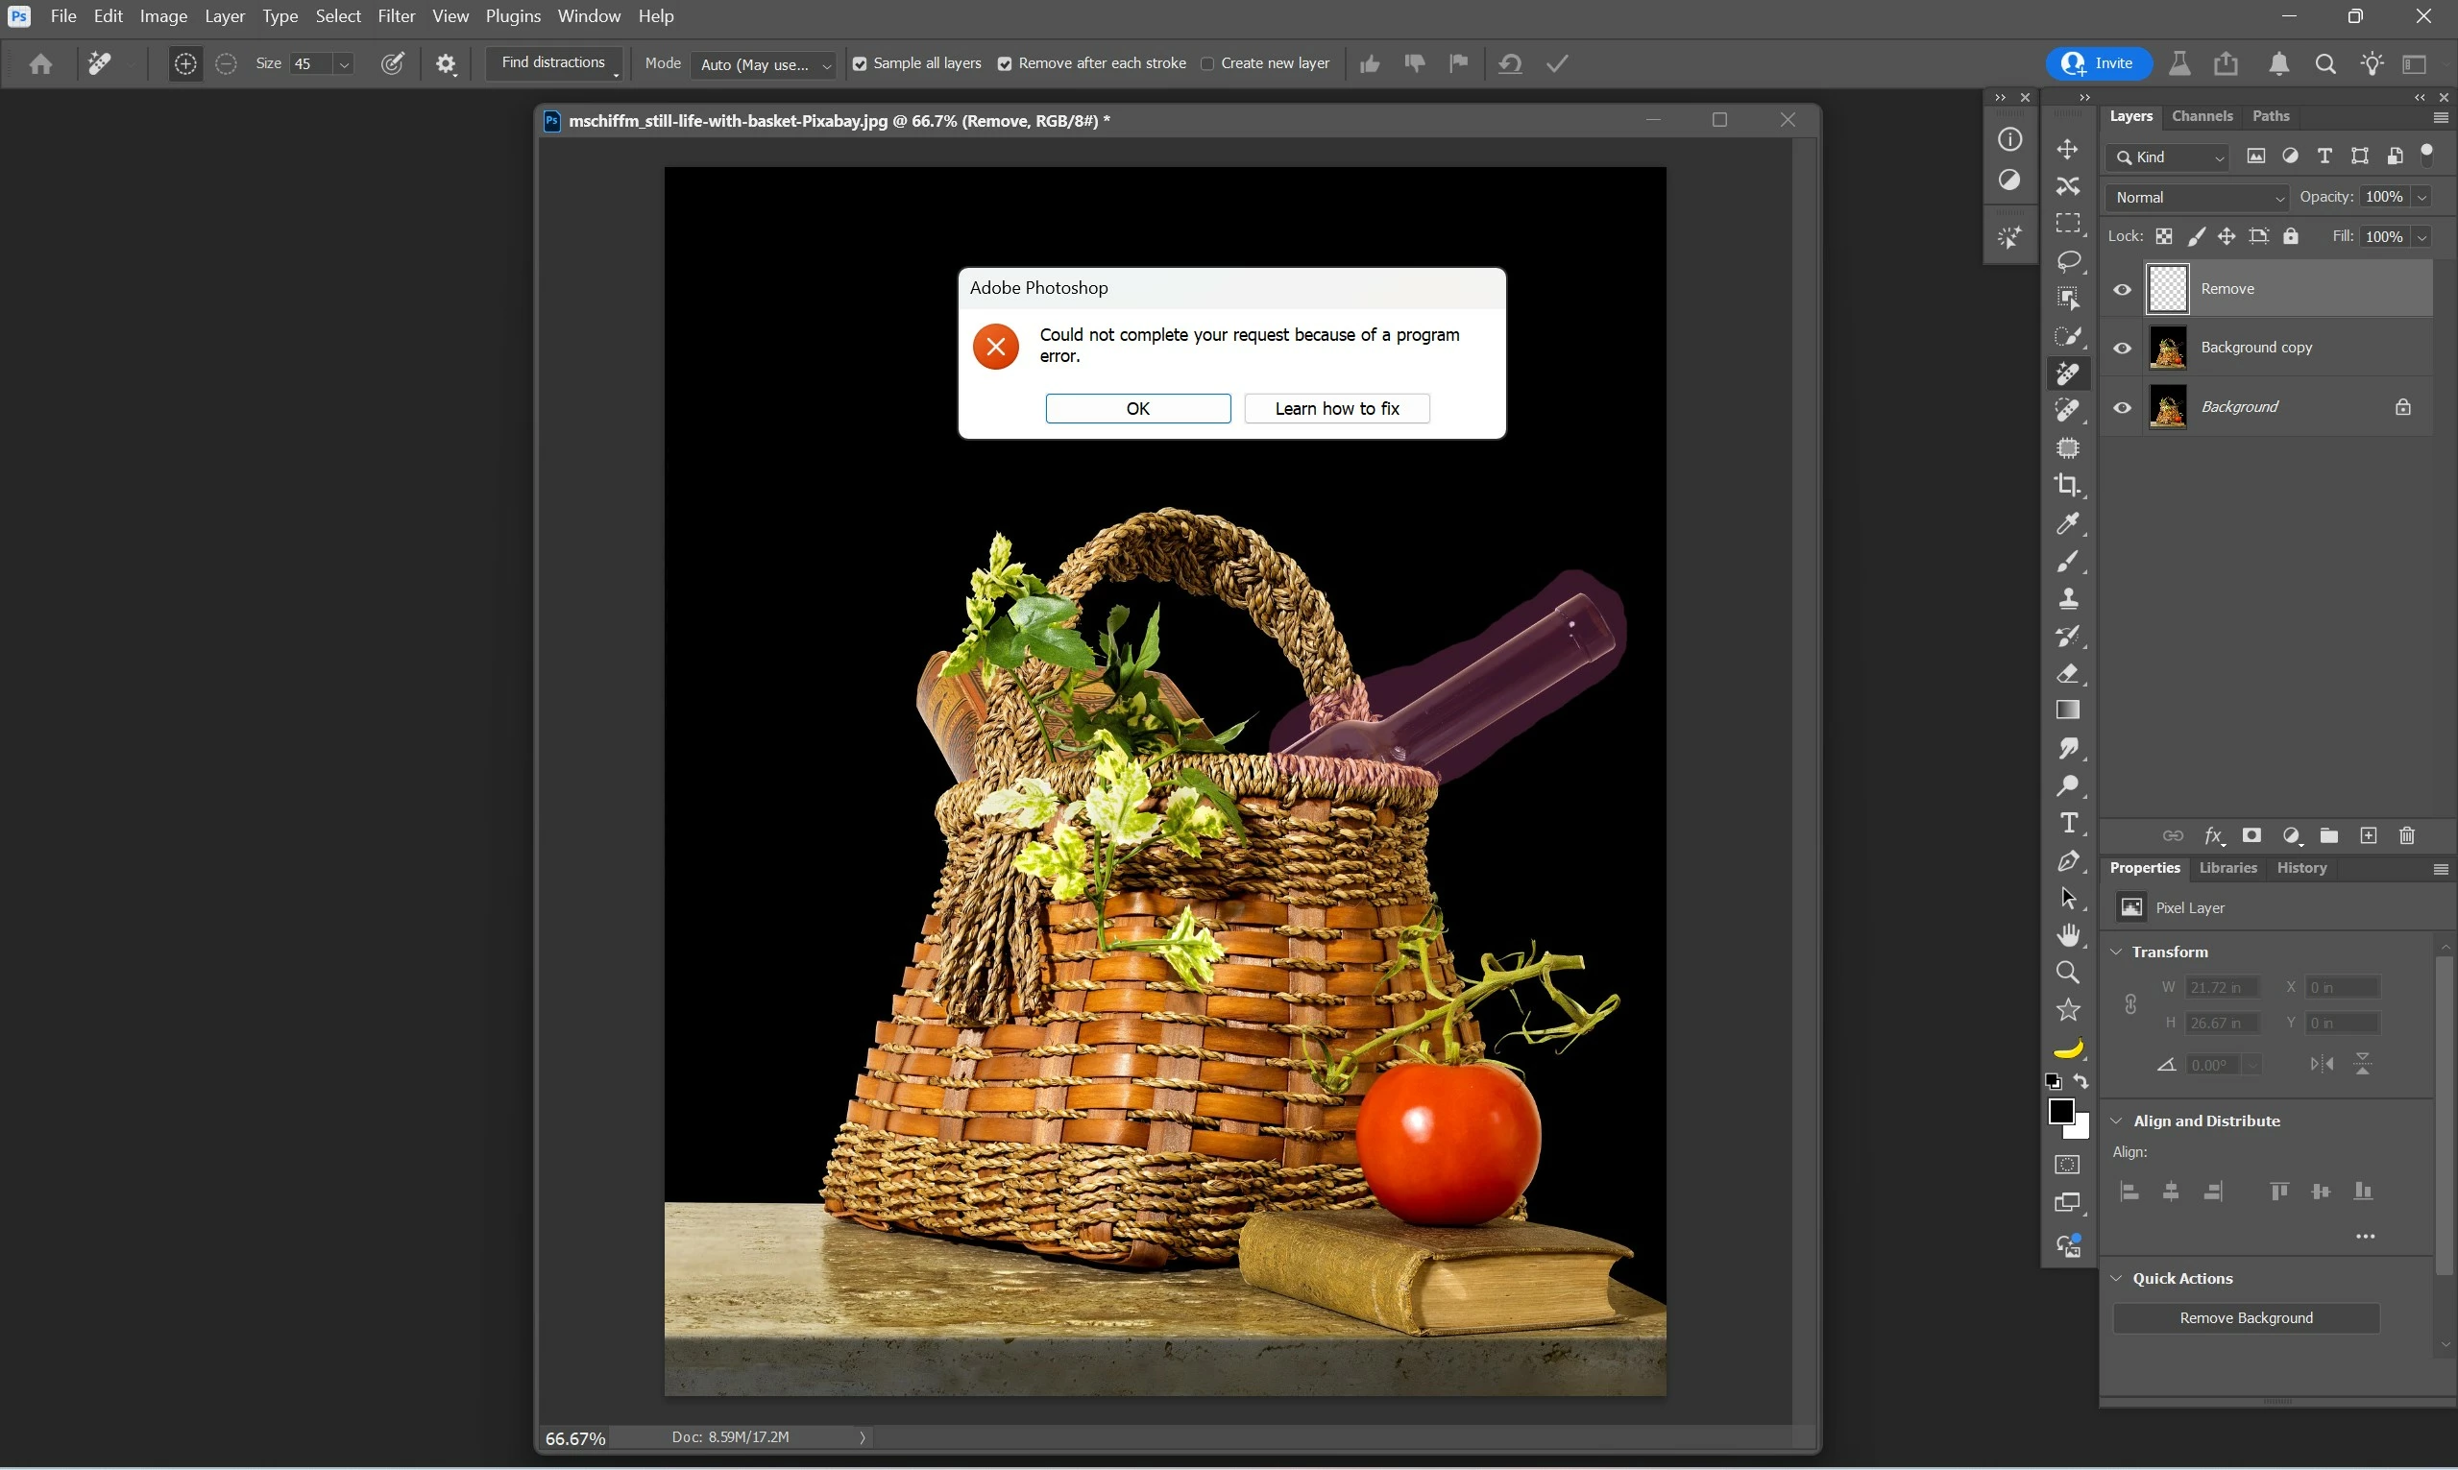2458x1470 pixels.
Task: Open the Filter menu
Action: [x=396, y=16]
